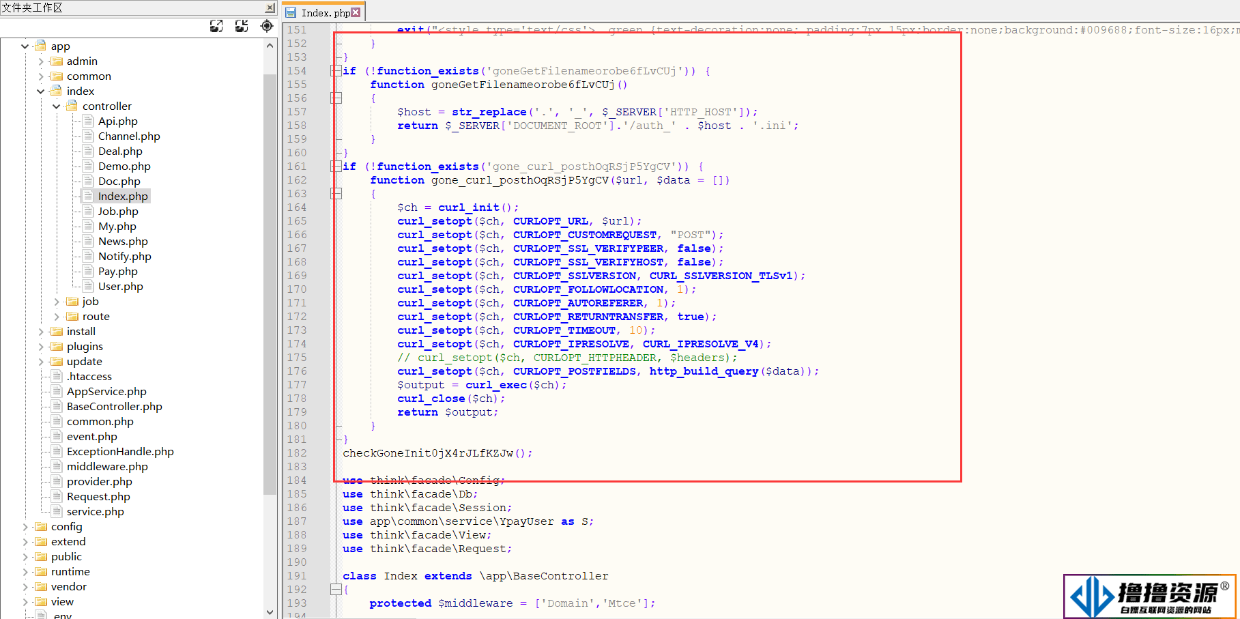Click the Index.php file icon in tree

point(88,197)
